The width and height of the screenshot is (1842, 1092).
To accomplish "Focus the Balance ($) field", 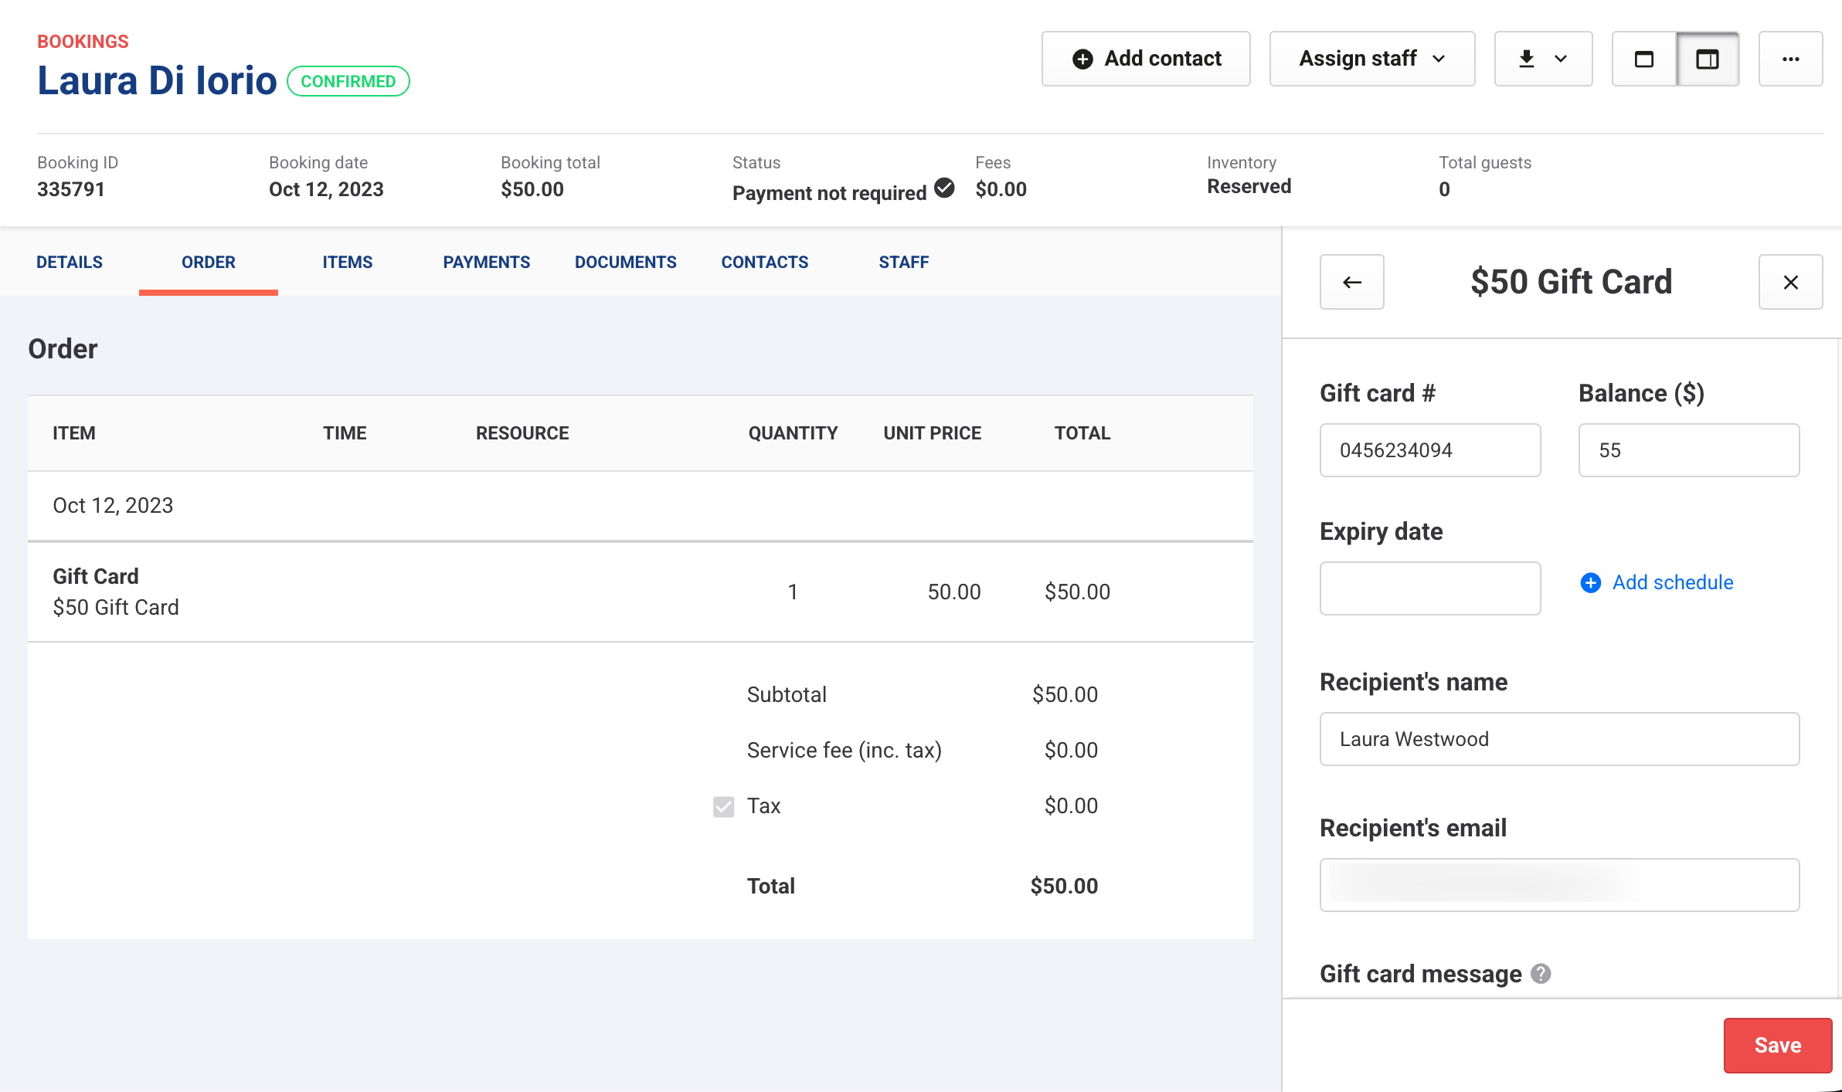I will click(1688, 450).
